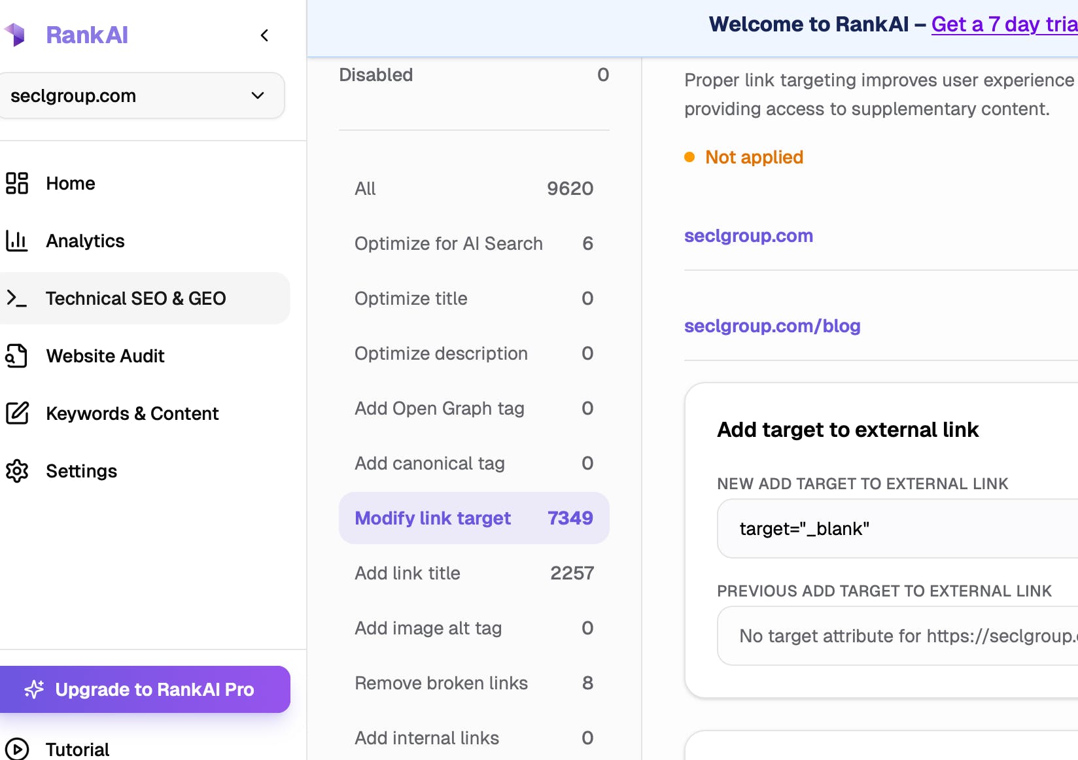Click the RankAI logo icon
The height and width of the screenshot is (760, 1078).
pyautogui.click(x=14, y=35)
